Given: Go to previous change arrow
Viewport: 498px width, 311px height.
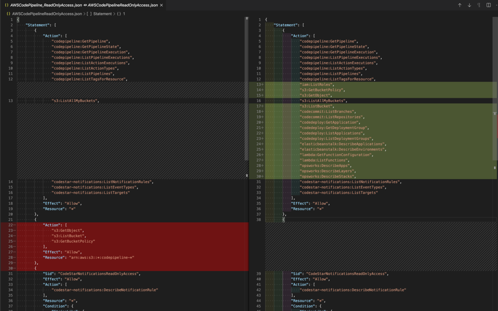Looking at the screenshot, I should click(459, 5).
